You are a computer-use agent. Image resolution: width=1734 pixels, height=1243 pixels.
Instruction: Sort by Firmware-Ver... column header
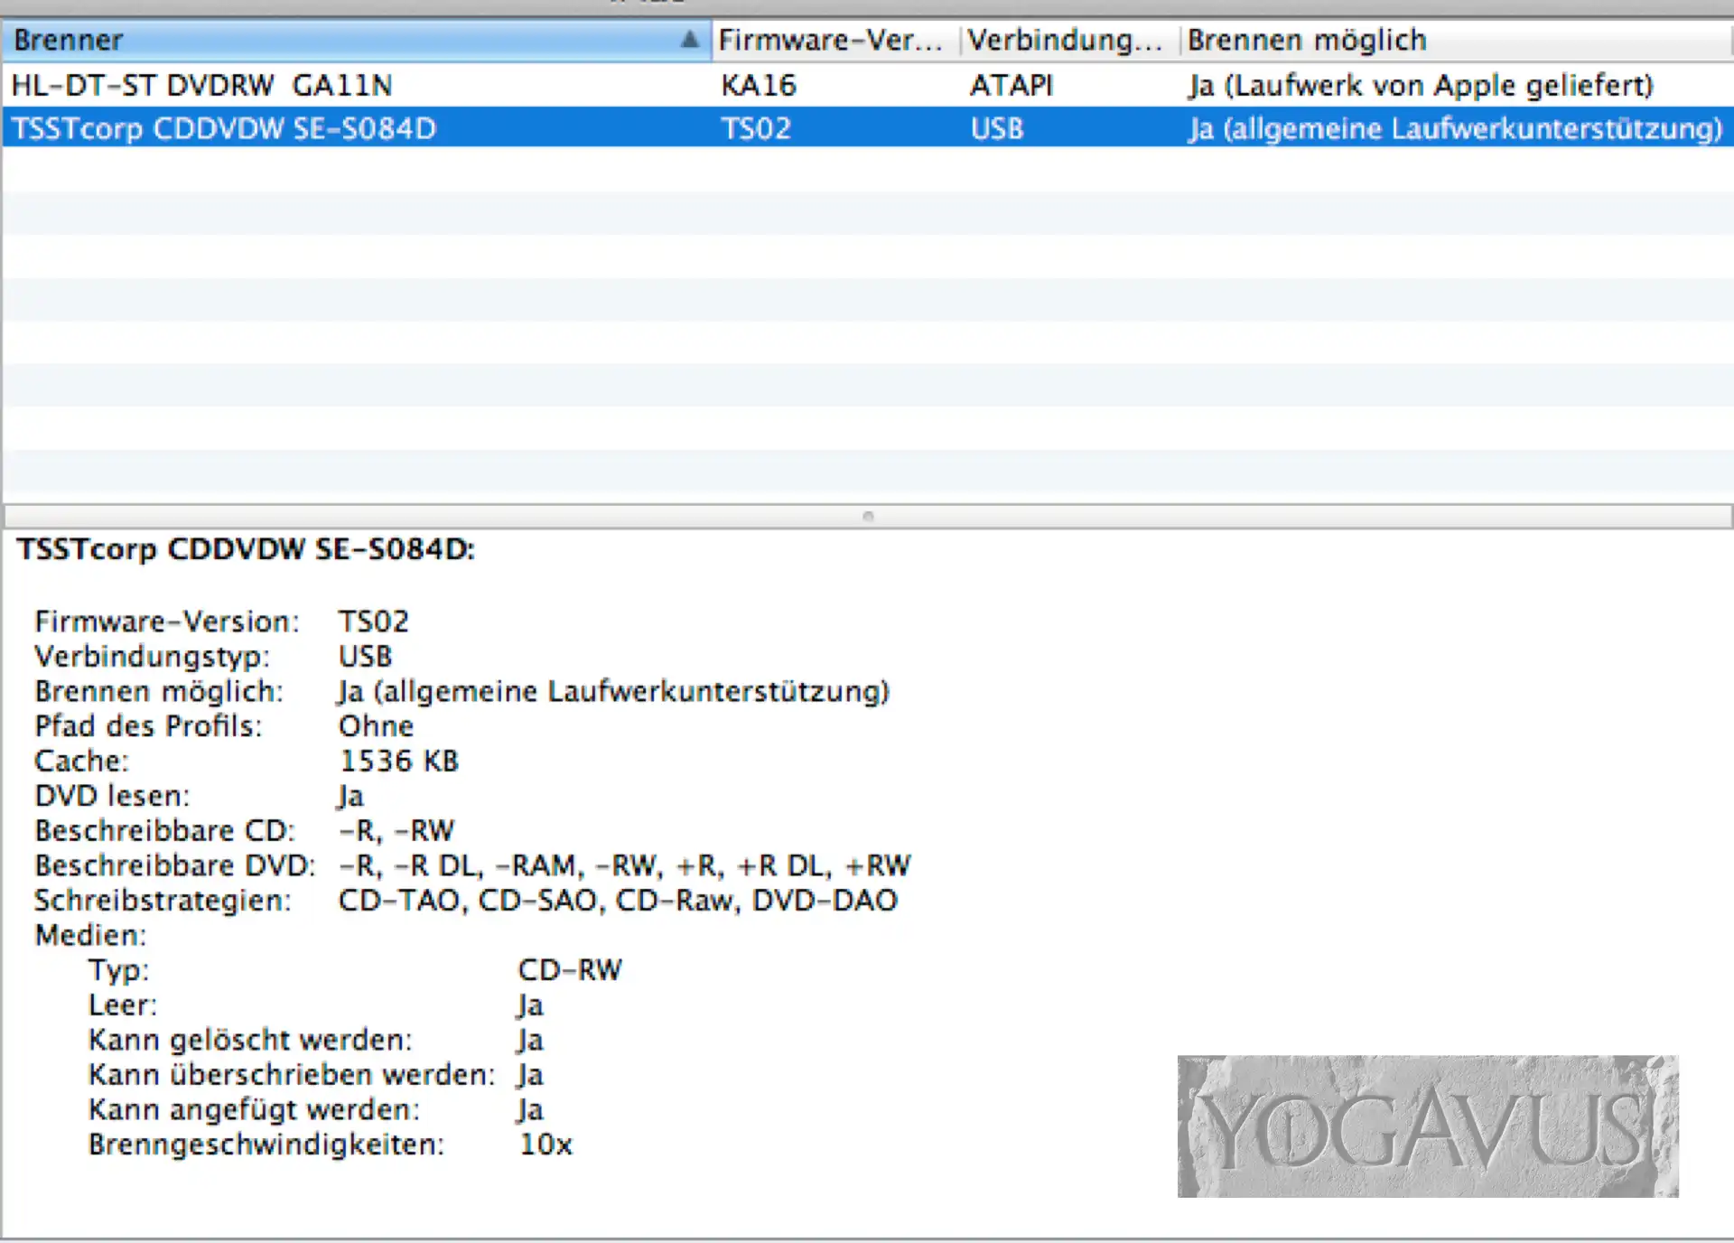click(x=831, y=40)
